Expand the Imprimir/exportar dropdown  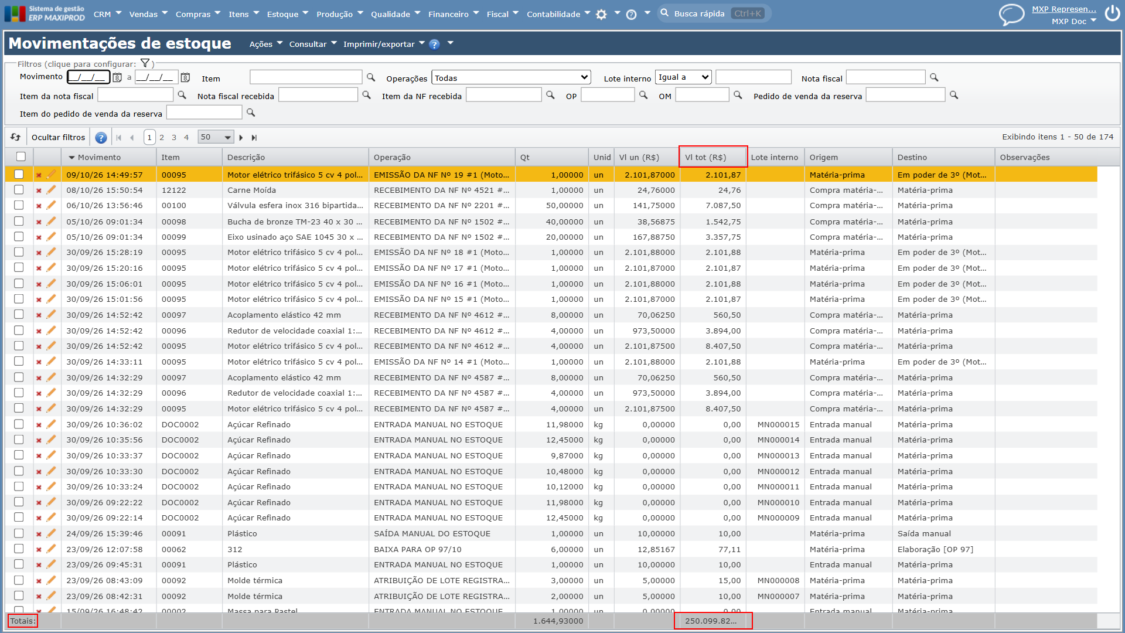tap(384, 44)
